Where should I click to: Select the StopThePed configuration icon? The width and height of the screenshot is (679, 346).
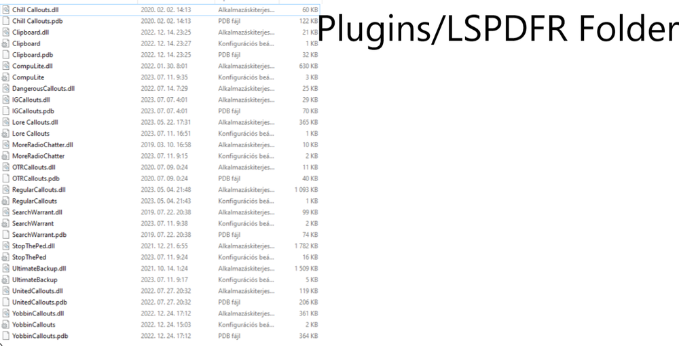point(5,257)
